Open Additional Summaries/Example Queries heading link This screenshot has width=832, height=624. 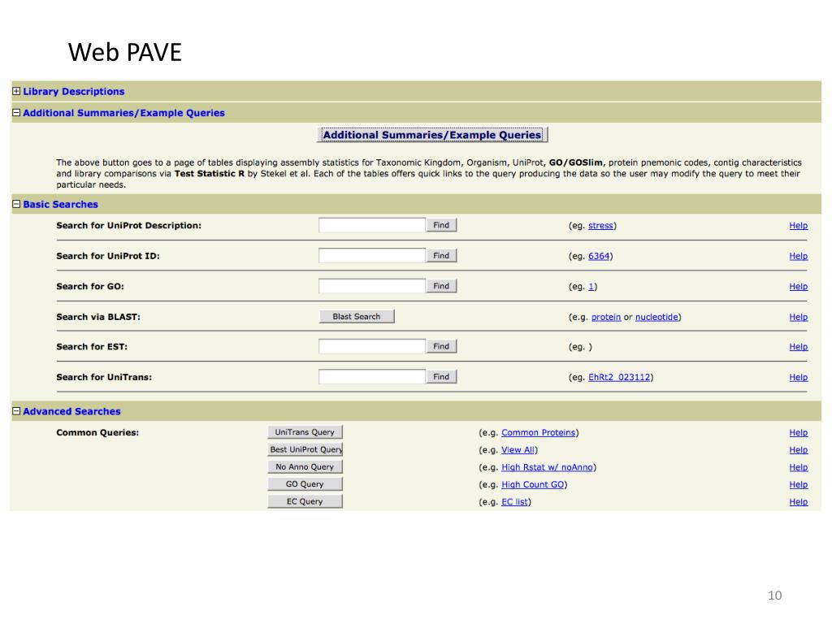click(x=123, y=112)
